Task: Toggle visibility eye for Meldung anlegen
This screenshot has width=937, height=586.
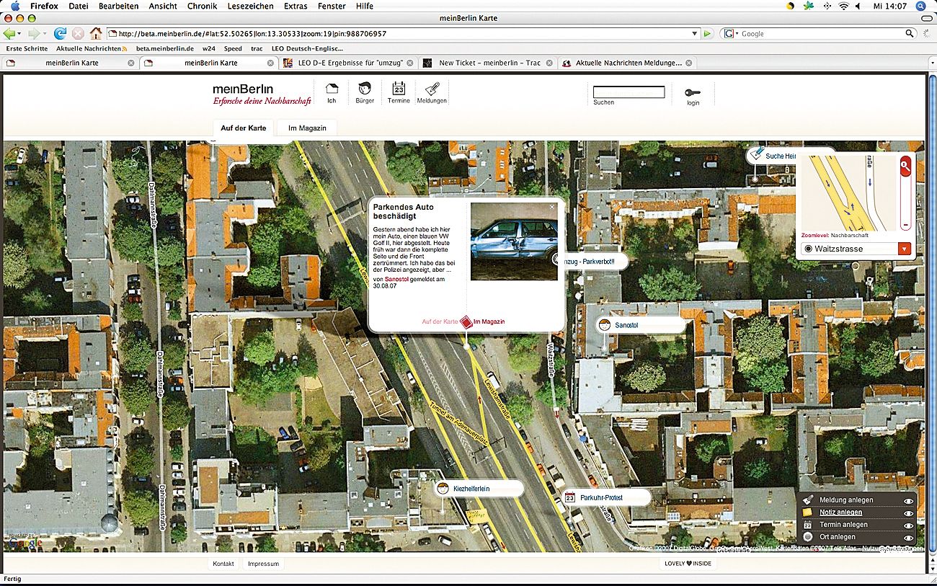Action: pos(908,501)
